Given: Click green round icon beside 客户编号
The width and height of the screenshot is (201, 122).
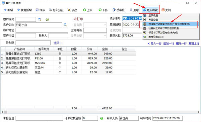Looking at the screenshot, I should (47, 19).
